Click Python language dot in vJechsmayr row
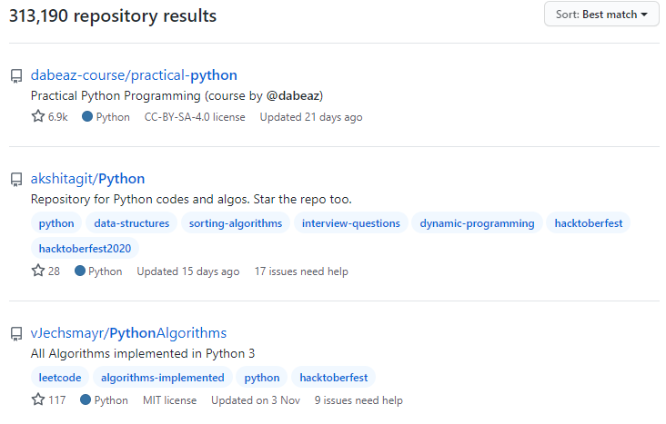Viewport: 666px width, 424px height. point(86,399)
